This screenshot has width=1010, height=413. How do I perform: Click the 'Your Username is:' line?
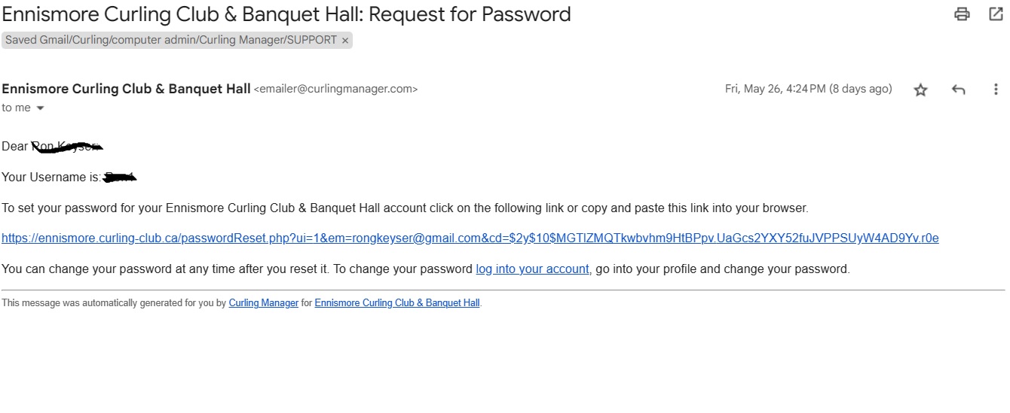coord(51,178)
